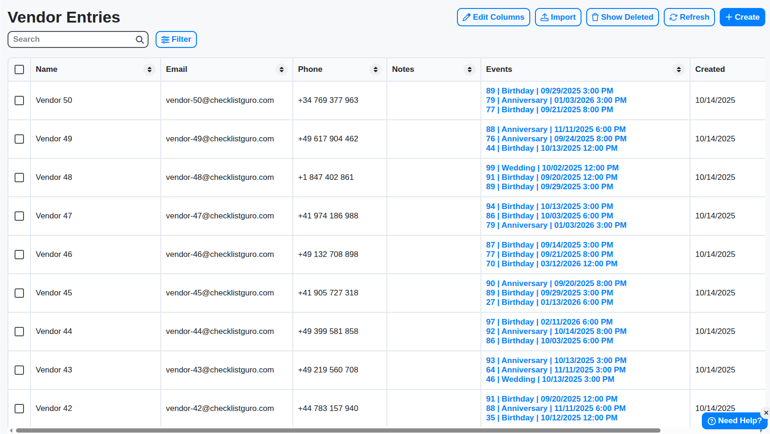Select the upload icon in the Import button

click(x=545, y=17)
